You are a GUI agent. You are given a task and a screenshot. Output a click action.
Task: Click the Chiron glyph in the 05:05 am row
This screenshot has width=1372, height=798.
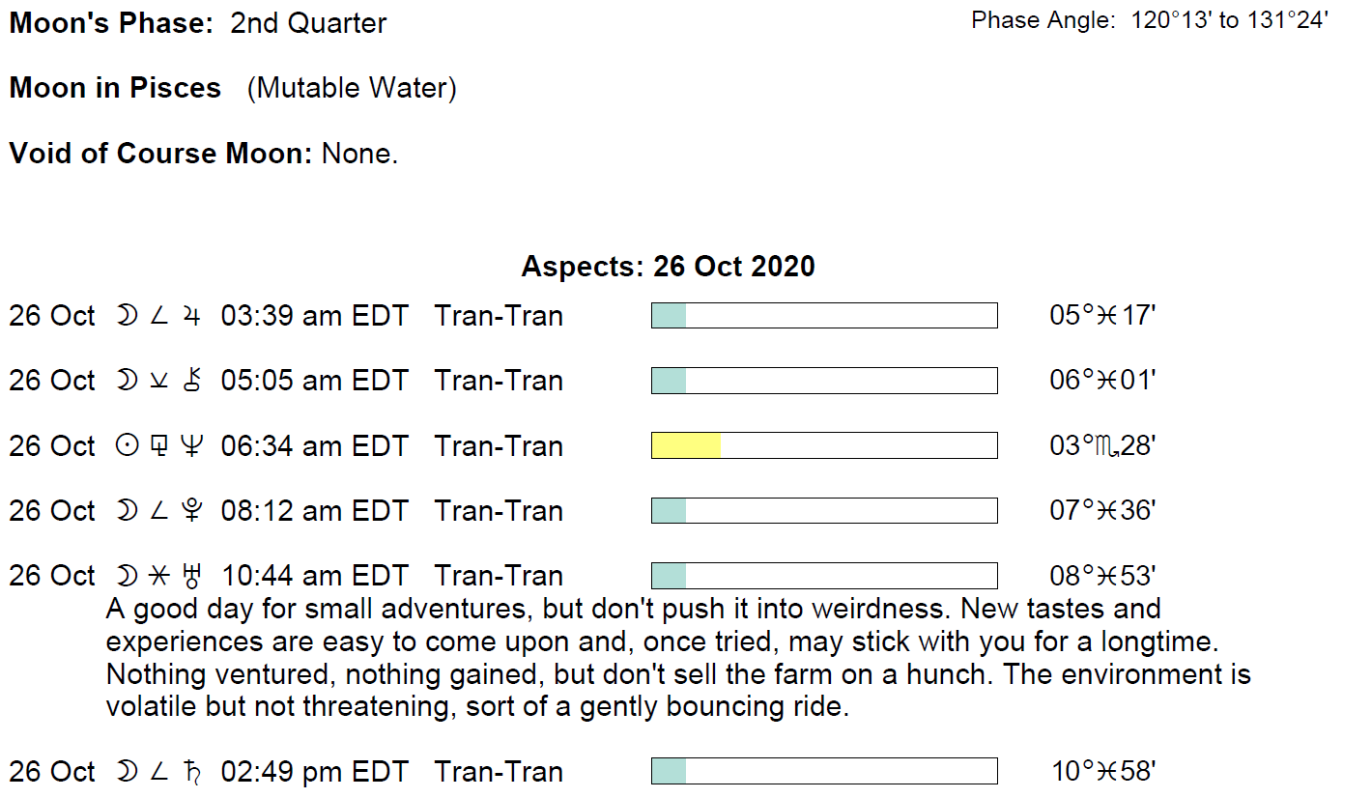point(191,382)
